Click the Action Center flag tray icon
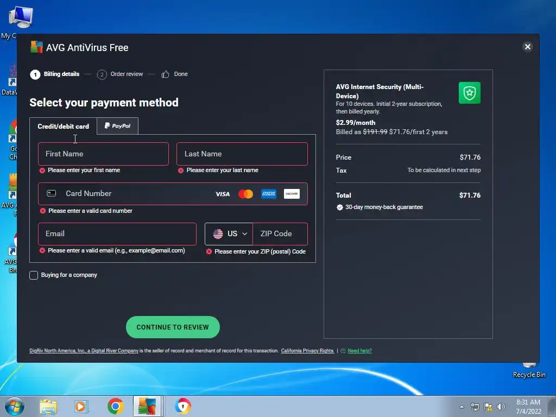Viewport: 556px width, 417px height. pos(488,407)
